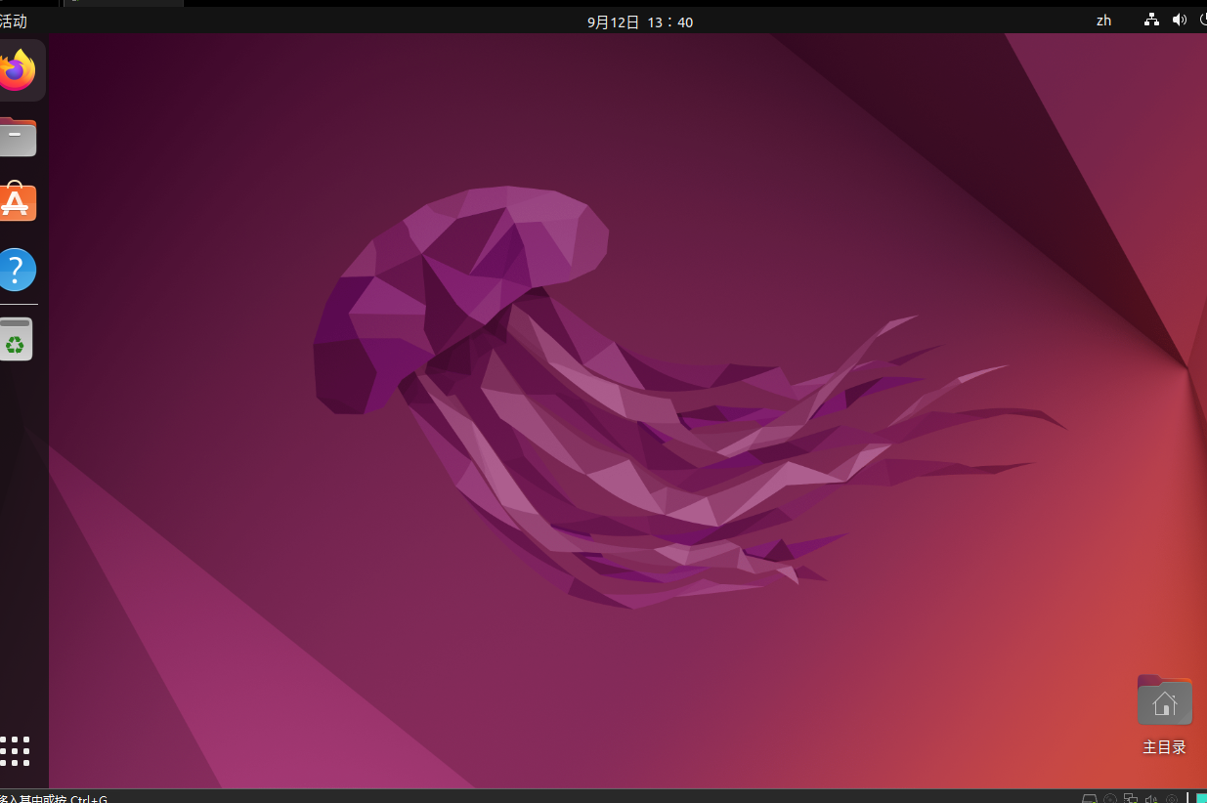Viewport: 1207px width, 803px height.
Task: Show applications grid at dock bottom
Action: pos(16,750)
